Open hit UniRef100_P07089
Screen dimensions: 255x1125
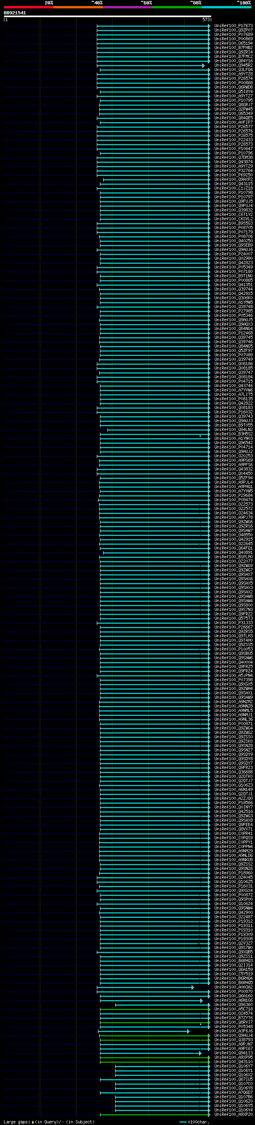pyautogui.click(x=233, y=355)
